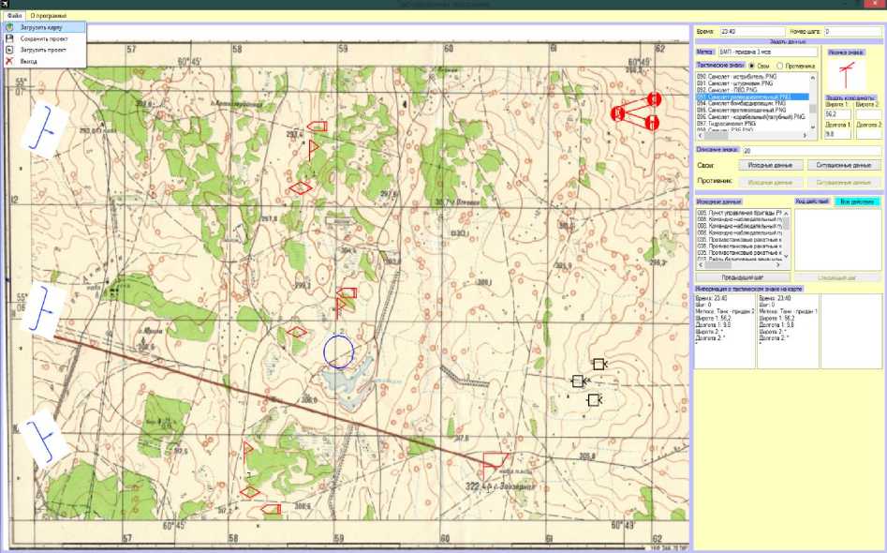Viewport: 887px width, 553px height.
Task: Click the Широта 2 coordinate field
Action: [868, 113]
